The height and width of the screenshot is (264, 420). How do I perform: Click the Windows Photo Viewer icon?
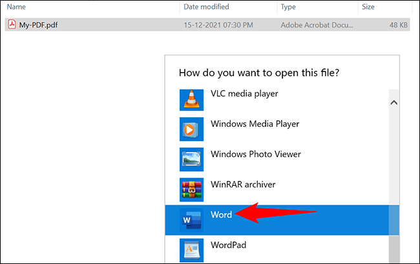pyautogui.click(x=191, y=159)
